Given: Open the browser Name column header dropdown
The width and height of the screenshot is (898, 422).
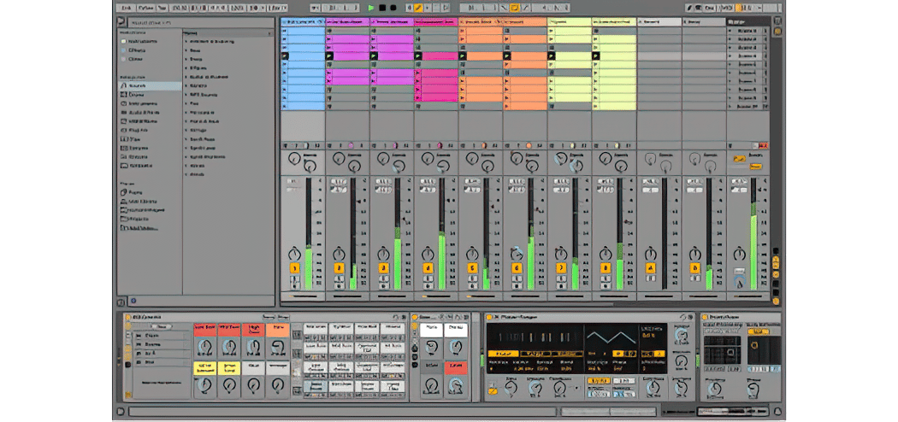Looking at the screenshot, I should coord(269,33).
